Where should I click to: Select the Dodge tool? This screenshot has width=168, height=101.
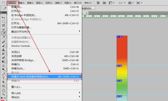click(4, 70)
